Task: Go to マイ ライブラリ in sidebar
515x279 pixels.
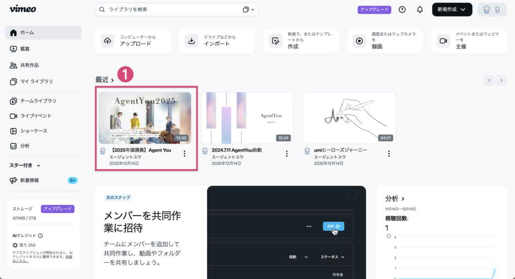Action: (x=36, y=81)
